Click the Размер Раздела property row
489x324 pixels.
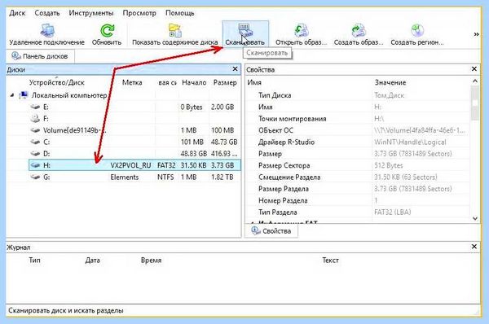(x=358, y=189)
